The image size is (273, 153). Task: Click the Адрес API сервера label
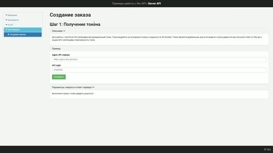point(61,55)
